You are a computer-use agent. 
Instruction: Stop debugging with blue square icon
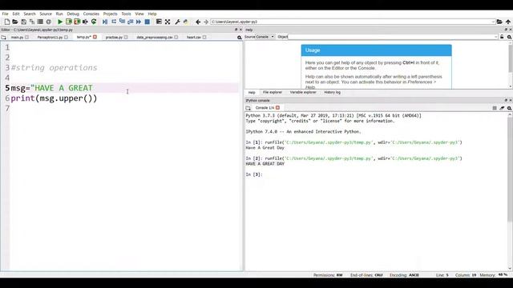(147, 22)
